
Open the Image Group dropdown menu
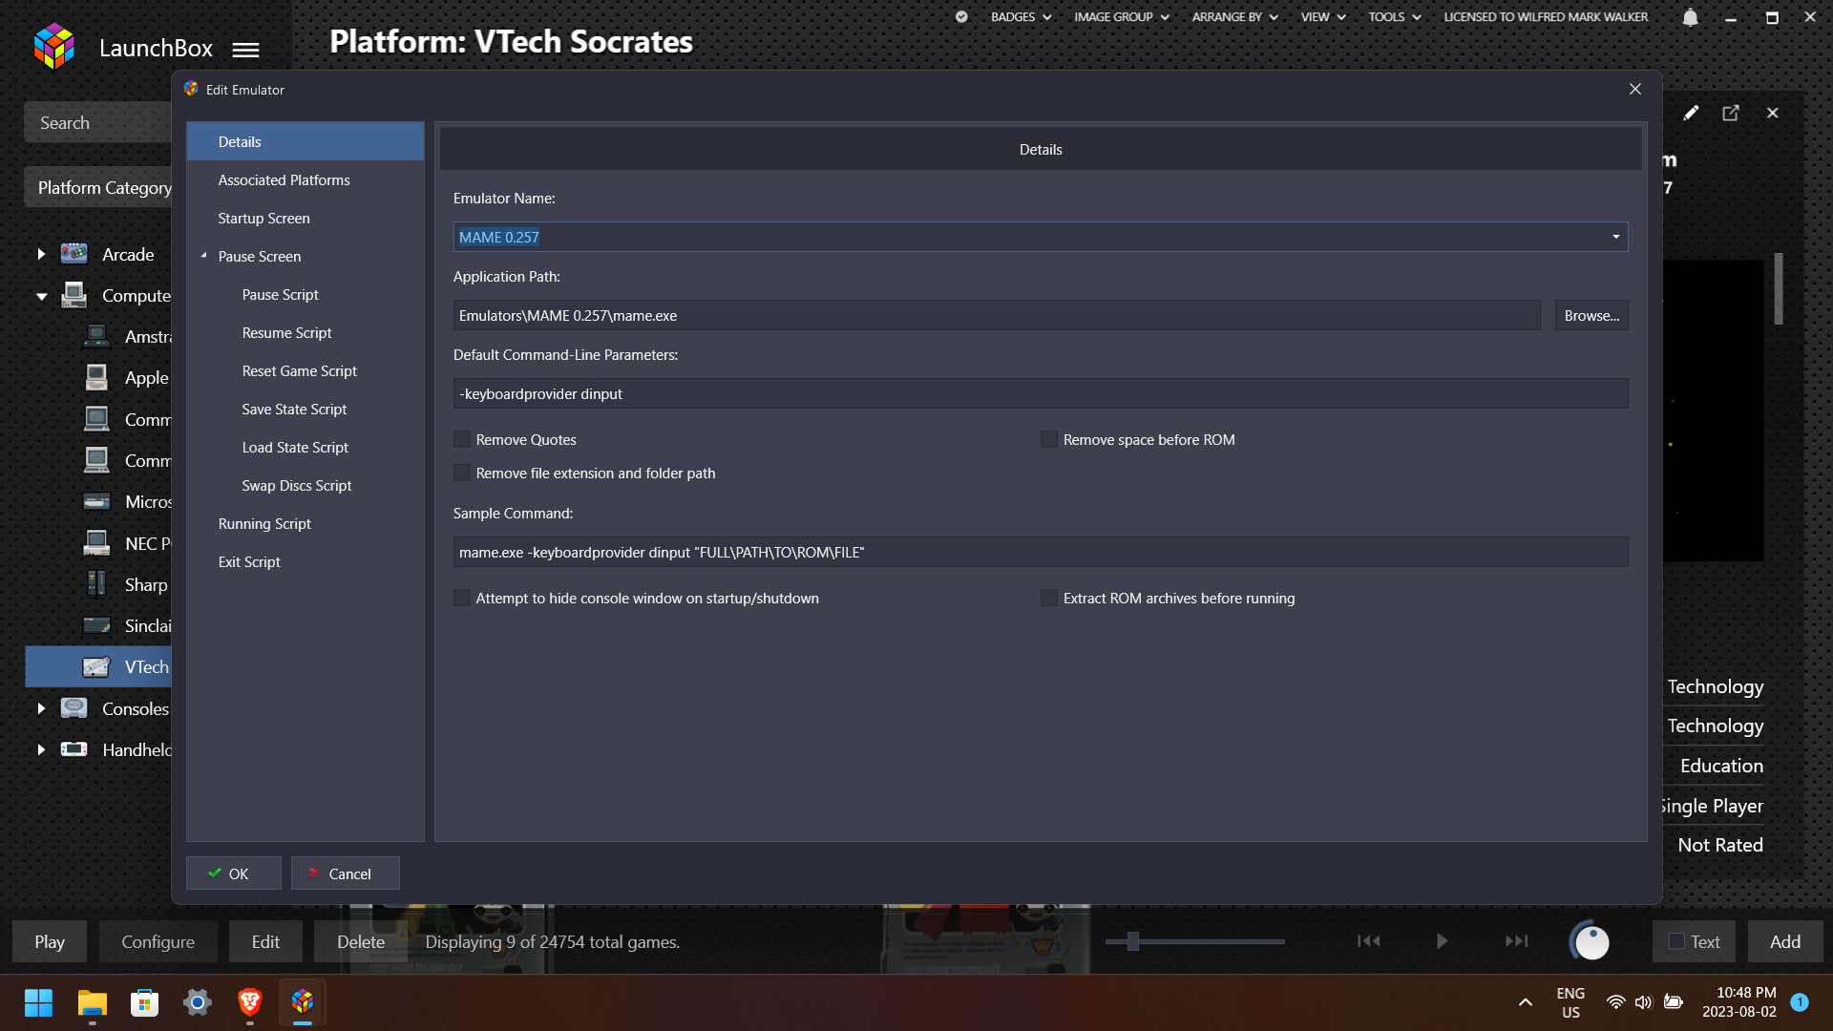tap(1122, 17)
